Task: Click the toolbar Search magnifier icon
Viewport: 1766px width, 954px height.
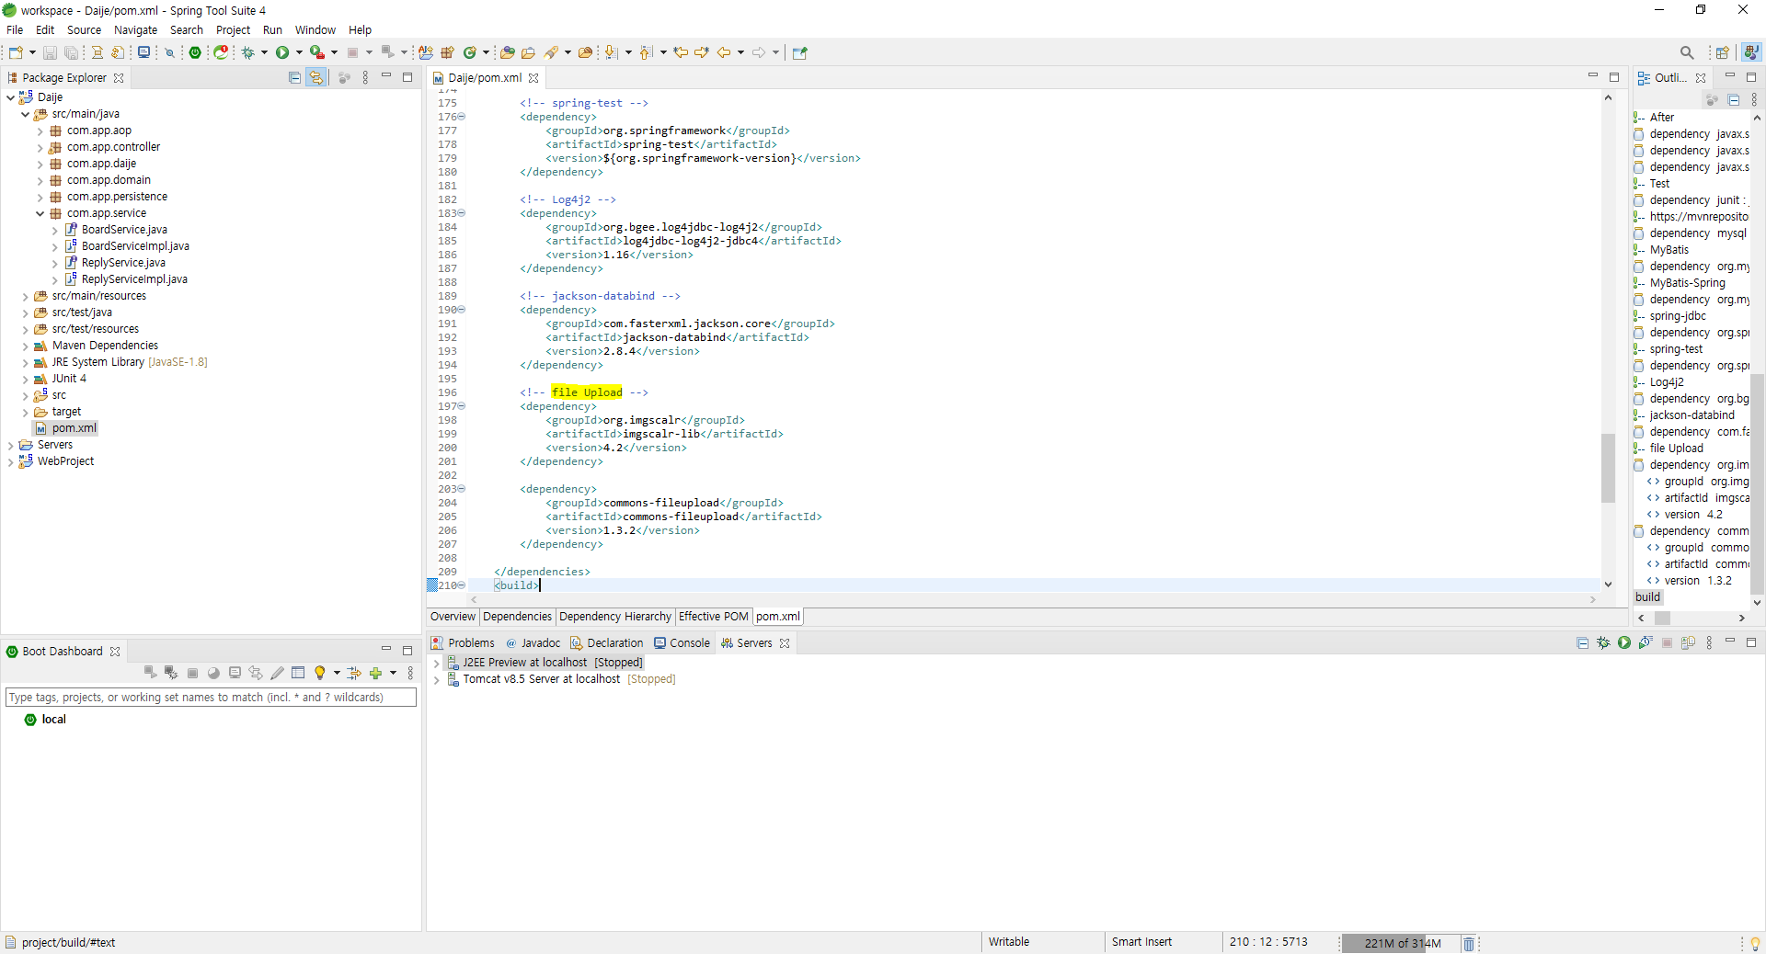Action: (x=1687, y=52)
